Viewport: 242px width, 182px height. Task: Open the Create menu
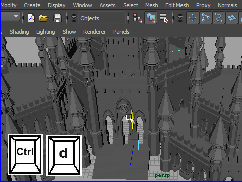point(32,5)
